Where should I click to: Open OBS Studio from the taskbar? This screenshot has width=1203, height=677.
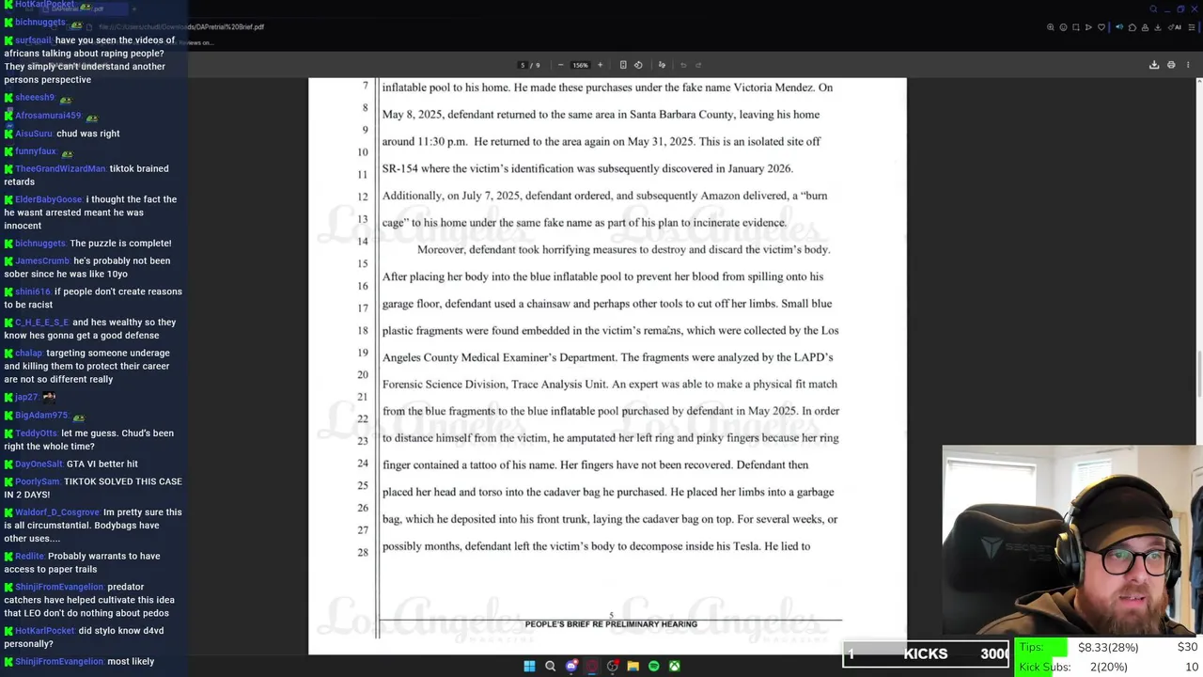tap(613, 666)
